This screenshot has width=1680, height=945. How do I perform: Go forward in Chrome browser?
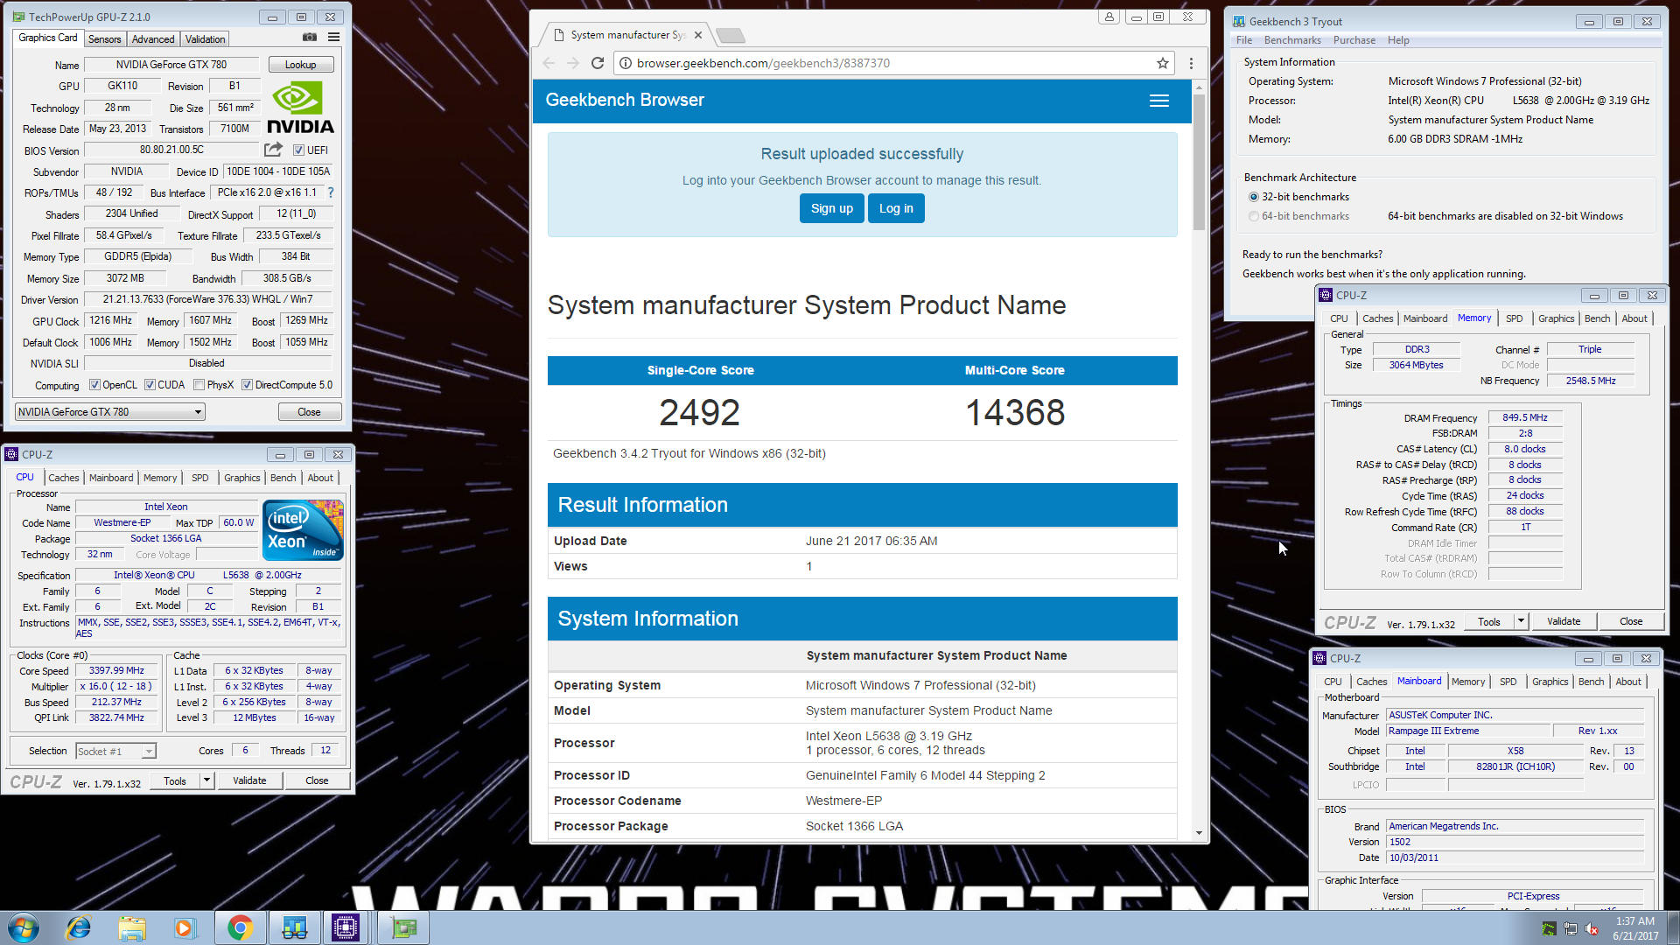[573, 63]
